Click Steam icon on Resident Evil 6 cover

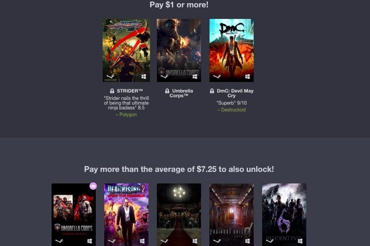point(269,241)
